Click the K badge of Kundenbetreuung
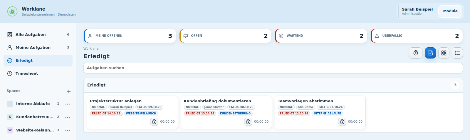Viewport: 470px width, 140px height. pyautogui.click(x=10, y=117)
